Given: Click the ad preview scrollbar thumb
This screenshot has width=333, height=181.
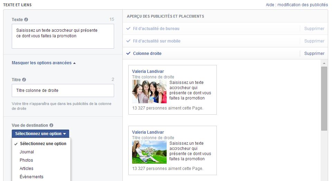Looking at the screenshot, I should [x=324, y=99].
